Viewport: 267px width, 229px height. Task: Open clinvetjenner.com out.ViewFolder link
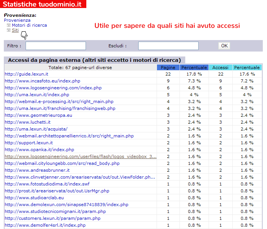click(80, 177)
